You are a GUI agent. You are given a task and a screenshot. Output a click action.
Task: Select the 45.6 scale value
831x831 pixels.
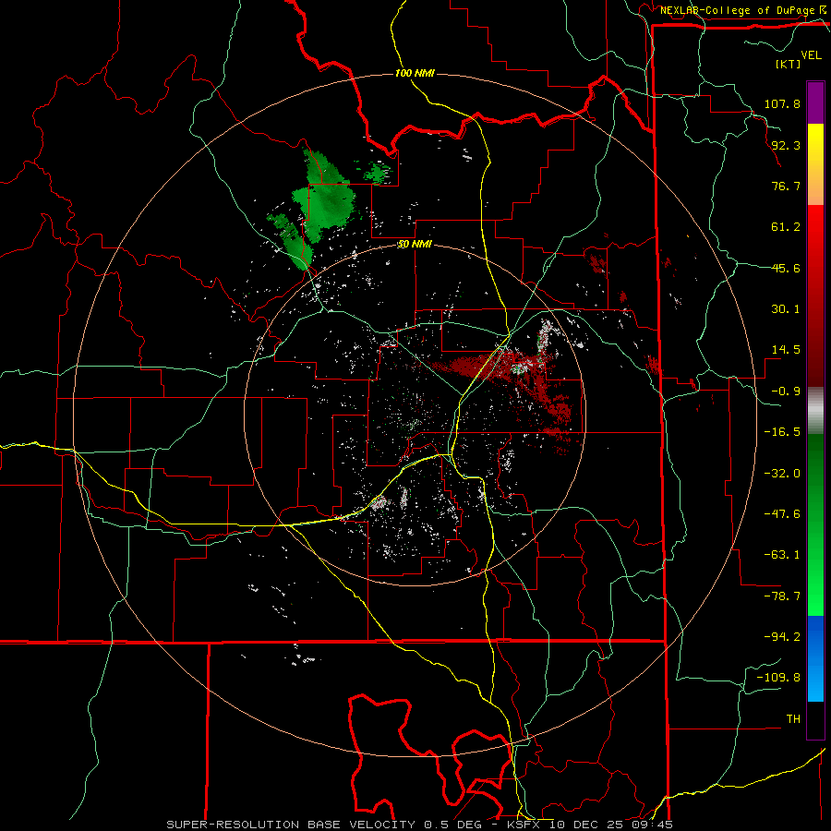(x=786, y=268)
